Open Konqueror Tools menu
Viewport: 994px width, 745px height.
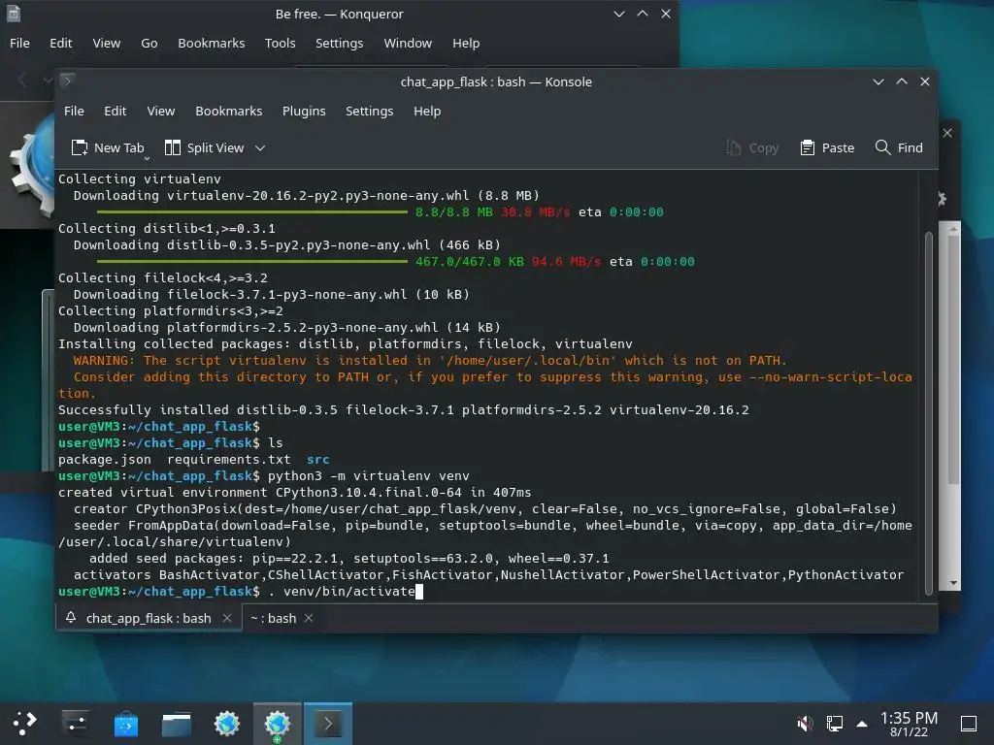(x=281, y=43)
